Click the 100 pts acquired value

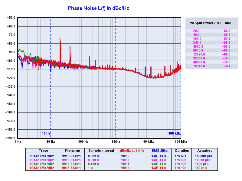[201, 168]
